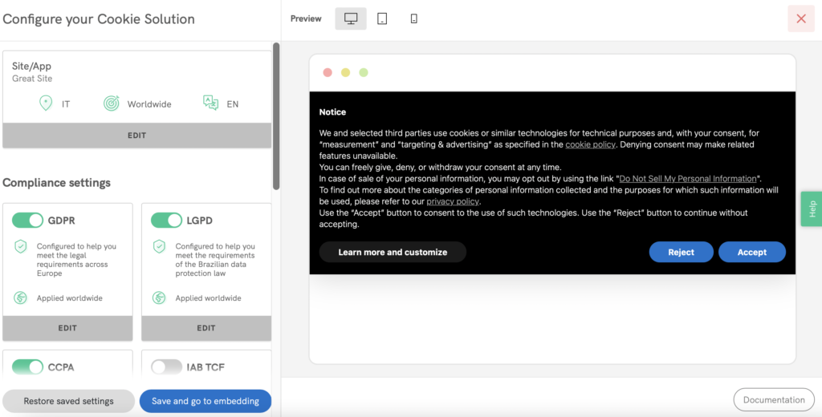
Task: Switch preview to tablet view icon
Action: pyautogui.click(x=382, y=18)
